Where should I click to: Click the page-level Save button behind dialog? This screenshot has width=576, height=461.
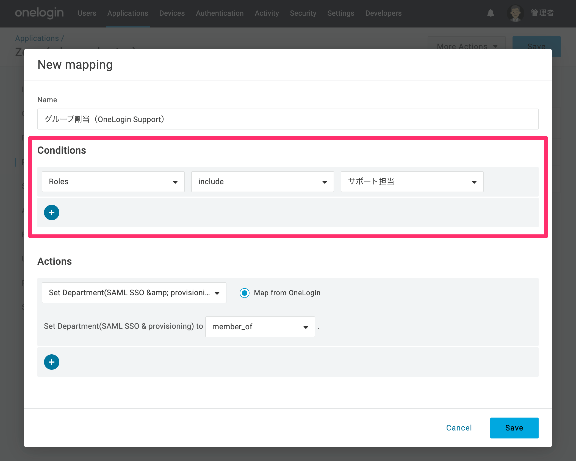coord(536,43)
